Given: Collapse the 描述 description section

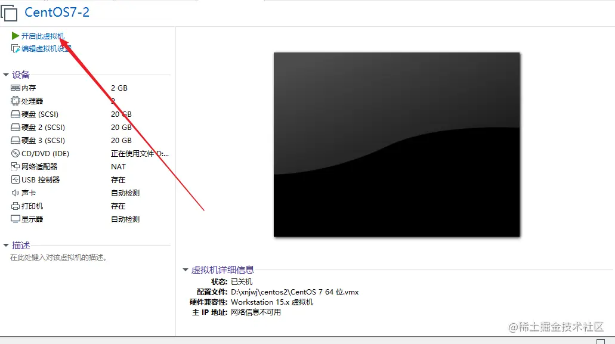Looking at the screenshot, I should (x=7, y=244).
